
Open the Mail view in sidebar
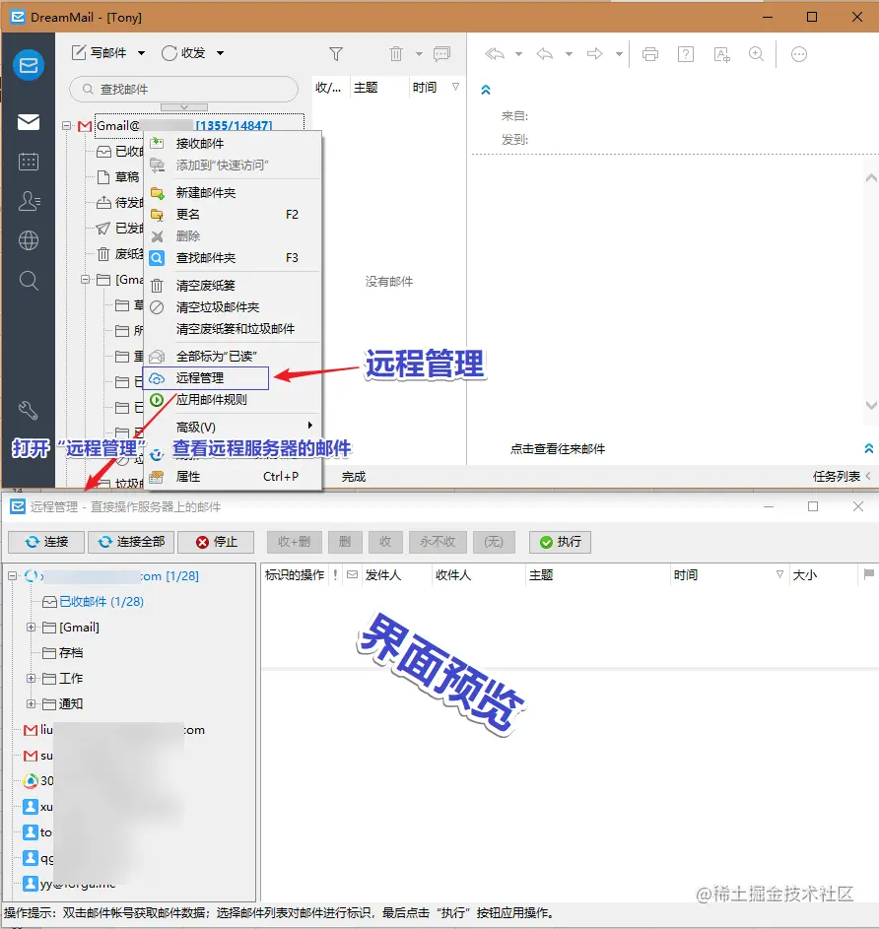click(x=29, y=122)
